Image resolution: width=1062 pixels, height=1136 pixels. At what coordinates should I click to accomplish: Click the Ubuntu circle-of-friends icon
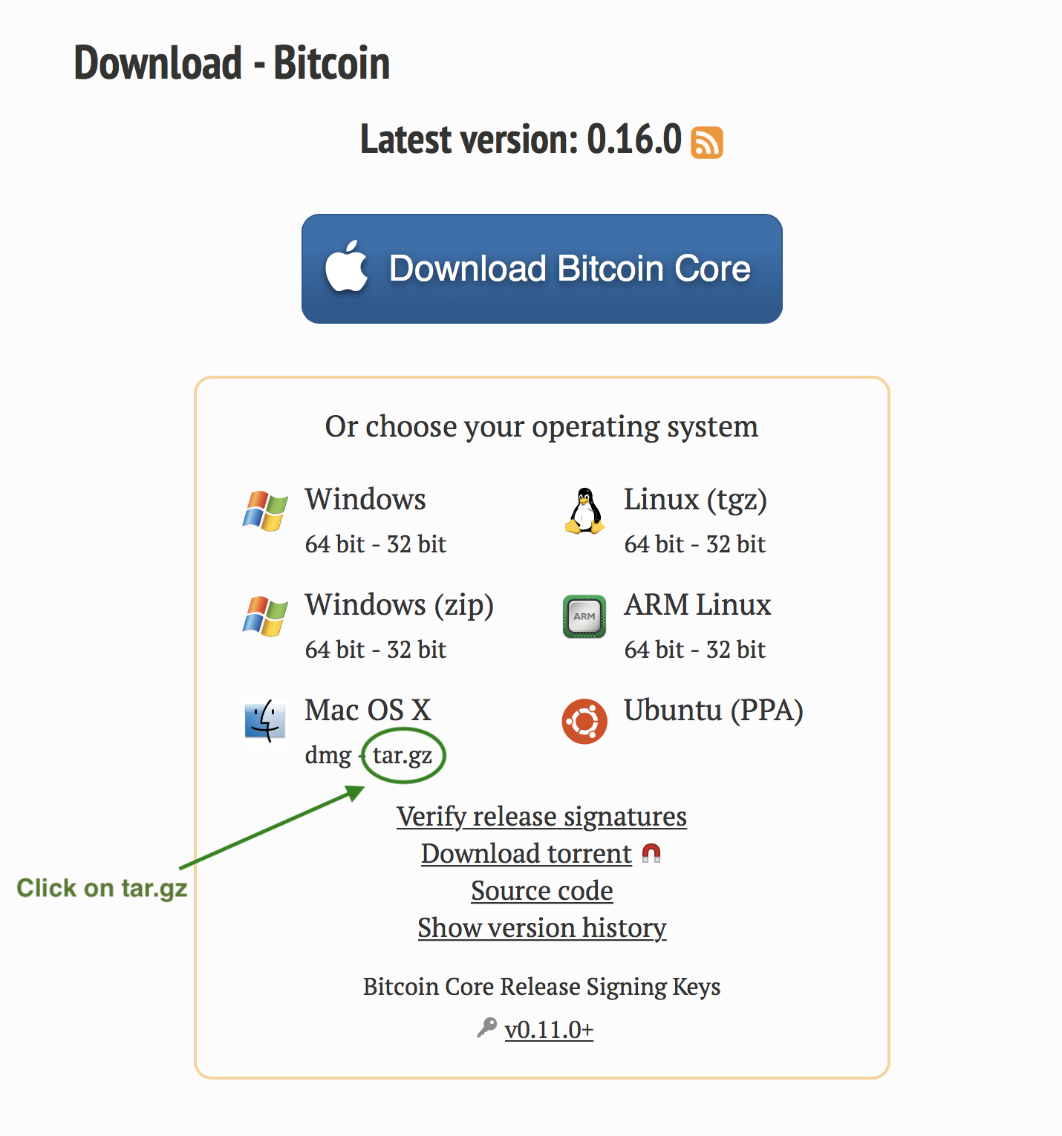[584, 721]
